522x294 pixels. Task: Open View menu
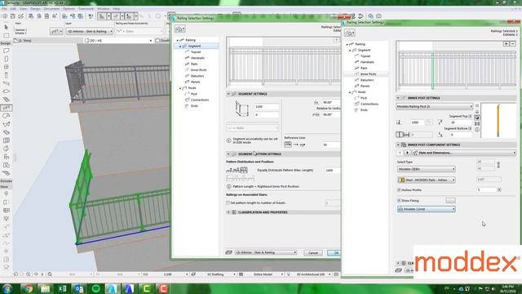point(24,9)
